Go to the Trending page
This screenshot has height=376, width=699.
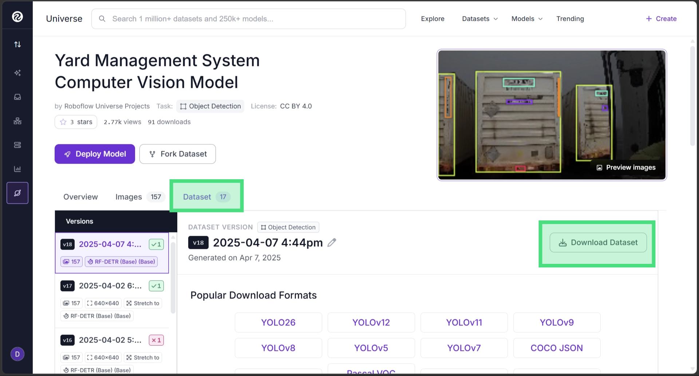click(x=570, y=19)
